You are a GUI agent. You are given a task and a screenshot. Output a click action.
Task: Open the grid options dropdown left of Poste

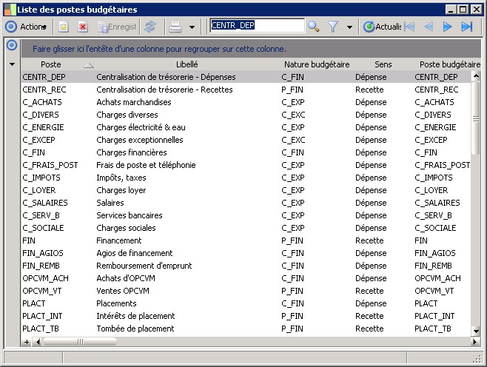12,64
